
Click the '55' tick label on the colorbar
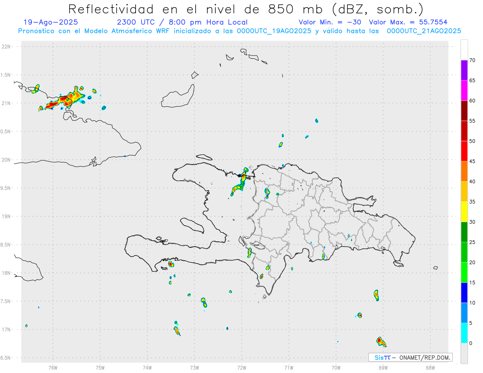pyautogui.click(x=473, y=121)
